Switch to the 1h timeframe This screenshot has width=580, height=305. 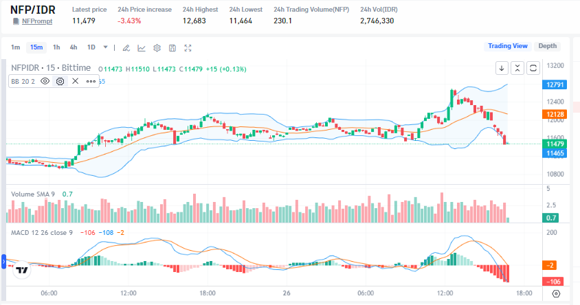click(56, 47)
